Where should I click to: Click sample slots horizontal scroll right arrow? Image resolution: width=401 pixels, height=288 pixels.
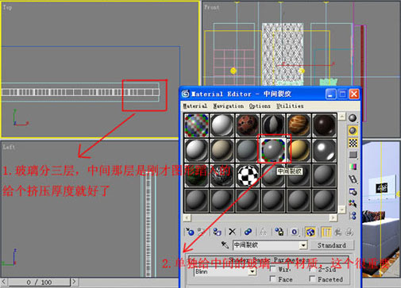click(333, 217)
